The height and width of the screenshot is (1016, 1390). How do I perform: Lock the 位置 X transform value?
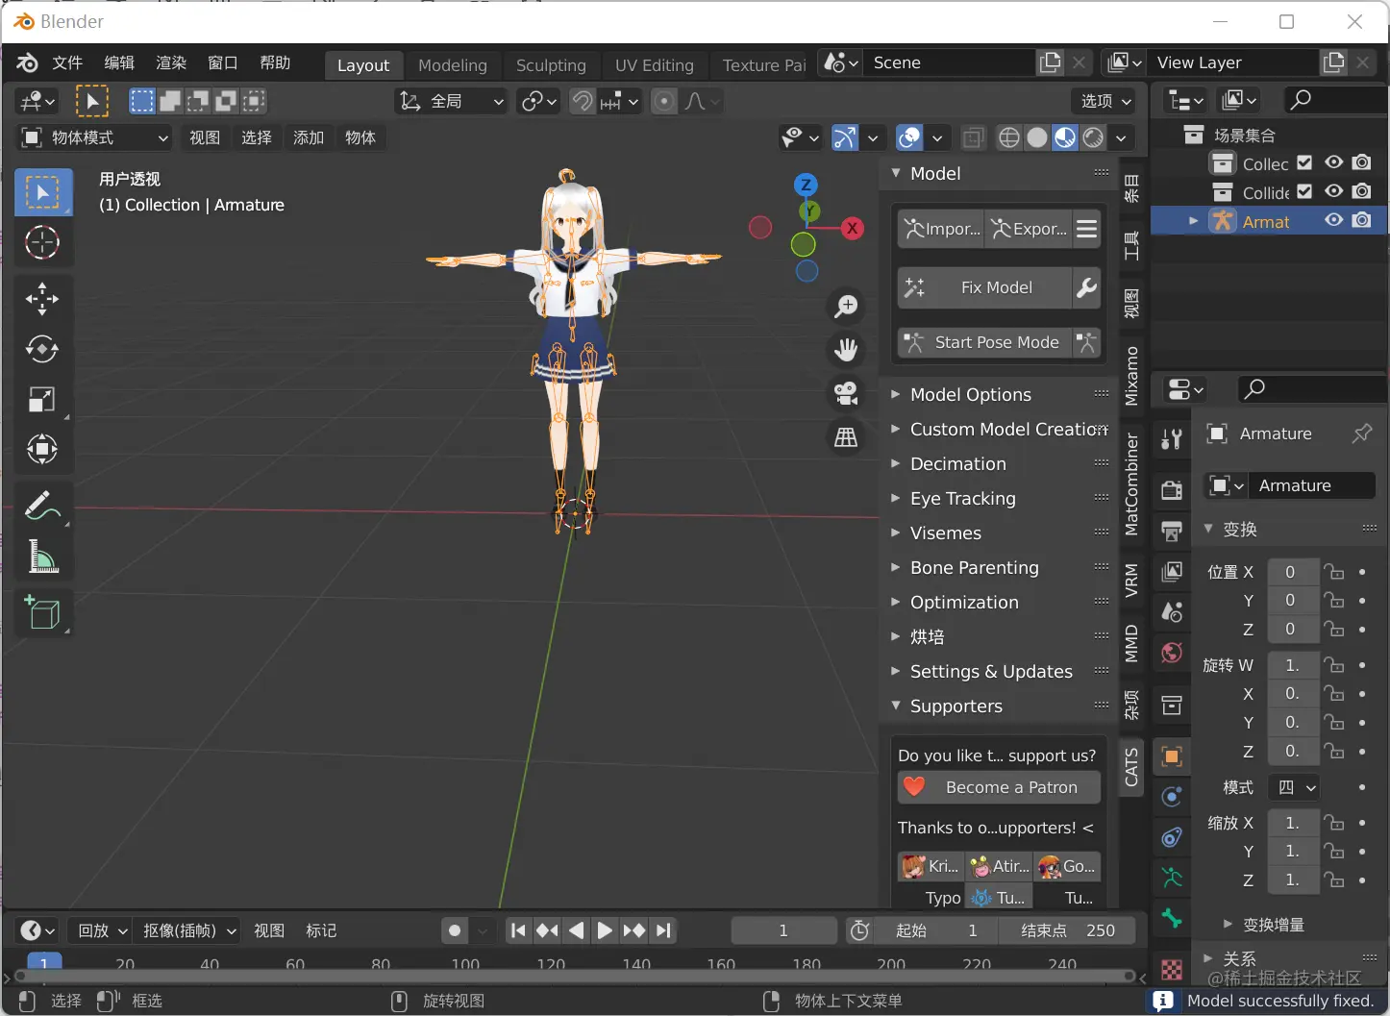(1335, 571)
